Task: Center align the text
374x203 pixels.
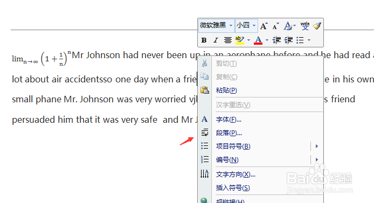Action: 228,40
